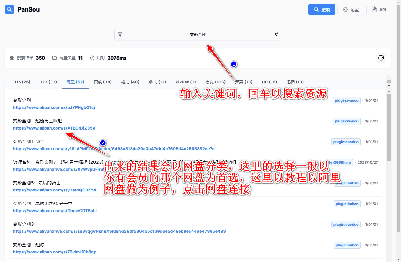Open the 最后的骑士 link ending y3stdQCBZ54
This screenshot has width=401, height=262.
coord(55,190)
